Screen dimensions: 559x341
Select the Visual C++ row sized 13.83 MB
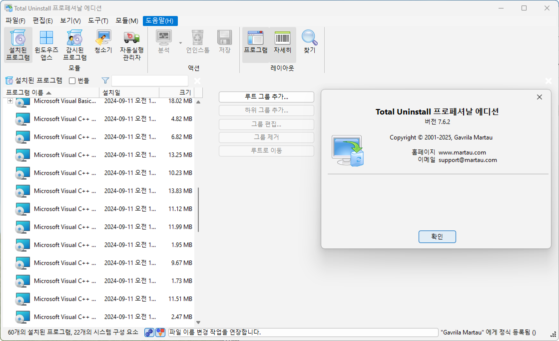pyautogui.click(x=99, y=191)
